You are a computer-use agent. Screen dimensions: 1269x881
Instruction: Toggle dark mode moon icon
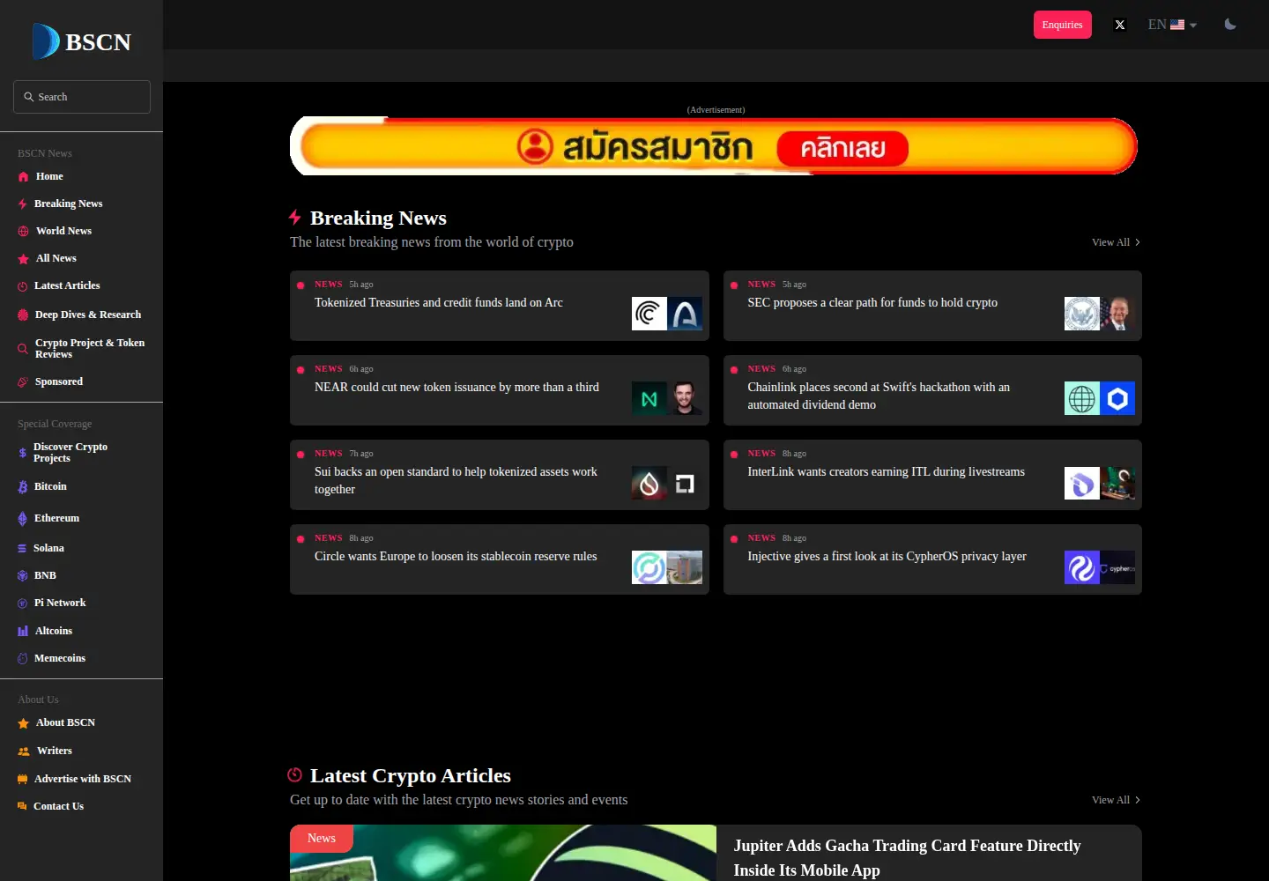click(1230, 25)
